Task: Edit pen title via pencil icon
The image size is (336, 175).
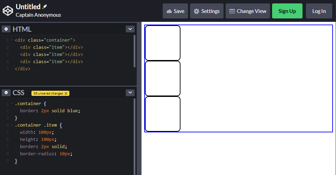Action: tap(44, 6)
